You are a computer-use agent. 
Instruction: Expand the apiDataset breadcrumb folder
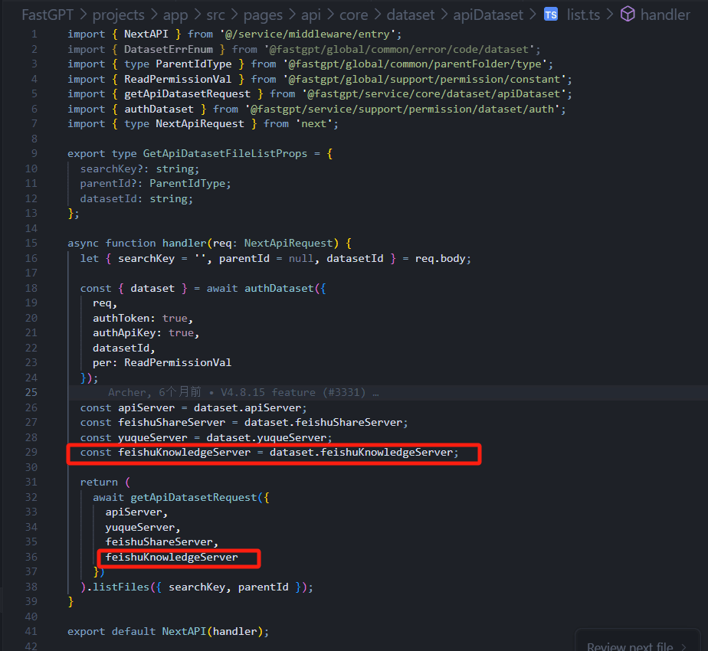[488, 15]
